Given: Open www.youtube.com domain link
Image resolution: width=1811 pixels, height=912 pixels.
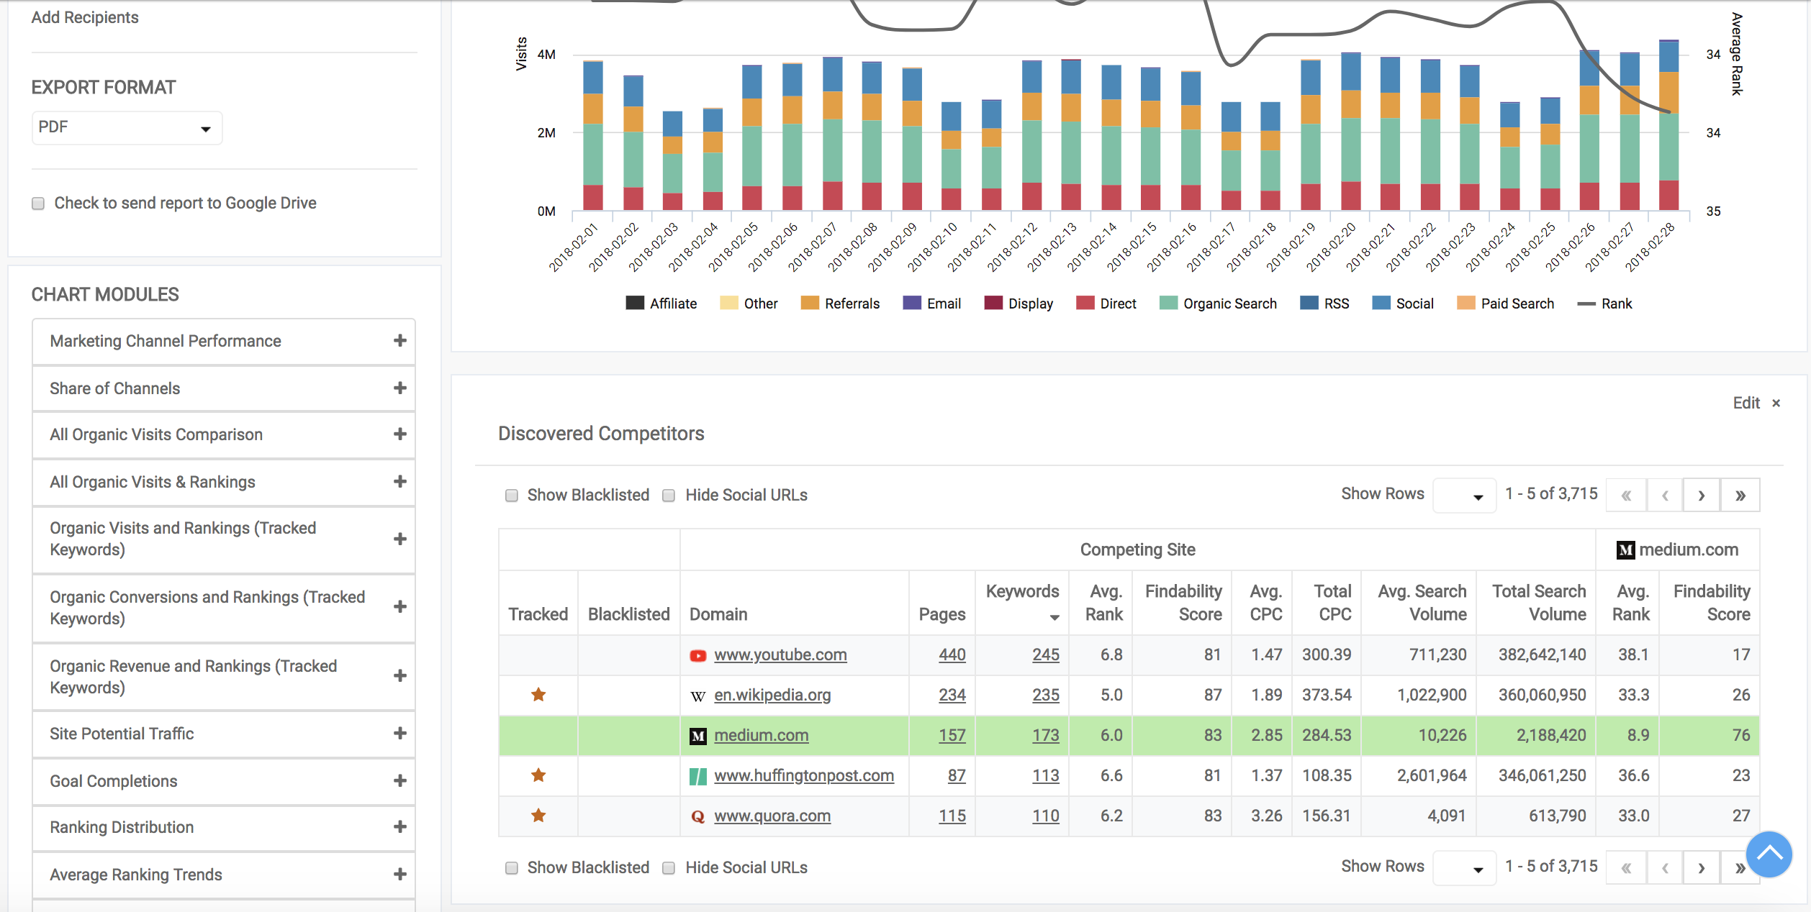Looking at the screenshot, I should click(780, 655).
